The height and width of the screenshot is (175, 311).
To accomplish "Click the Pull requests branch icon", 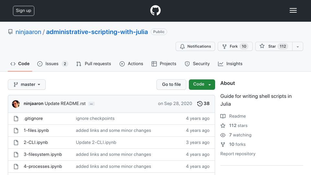I will point(79,64).
